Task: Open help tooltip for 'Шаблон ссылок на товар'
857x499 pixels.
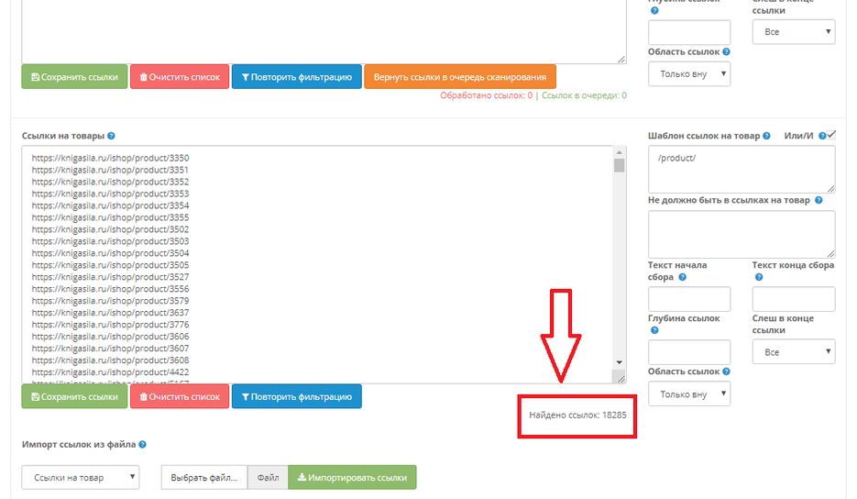Action: pyautogui.click(x=767, y=136)
